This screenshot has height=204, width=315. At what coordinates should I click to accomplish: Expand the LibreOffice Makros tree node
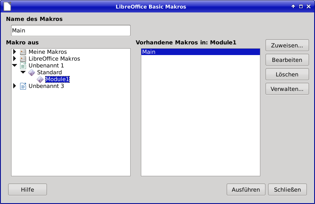click(15, 59)
